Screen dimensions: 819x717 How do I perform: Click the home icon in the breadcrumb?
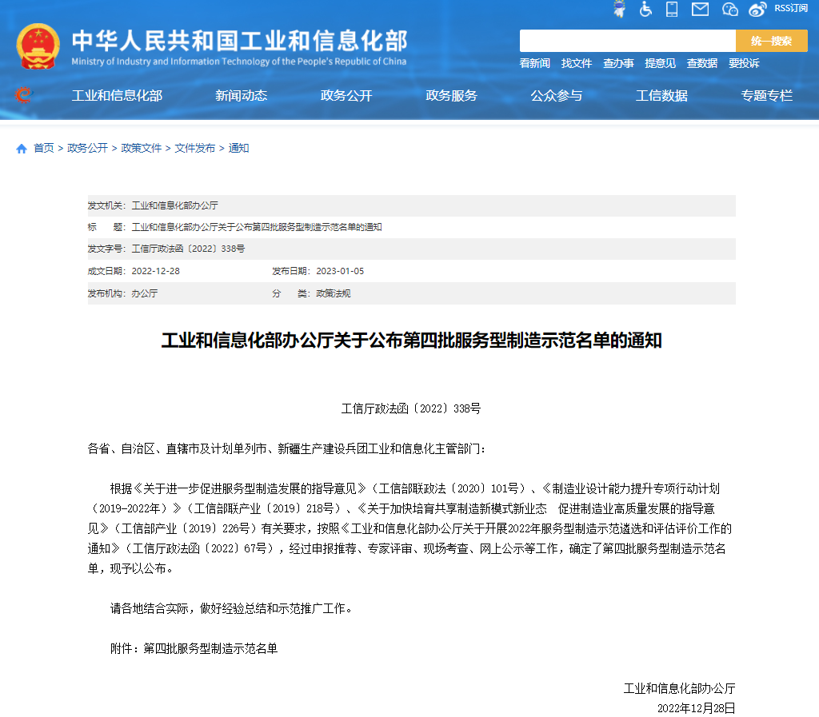coord(22,149)
